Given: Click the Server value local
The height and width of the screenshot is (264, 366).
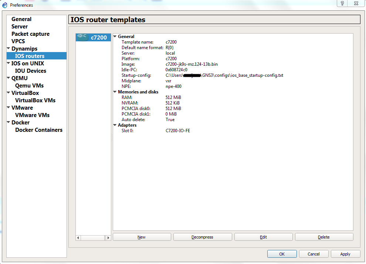Looking at the screenshot, I should click(170, 53).
